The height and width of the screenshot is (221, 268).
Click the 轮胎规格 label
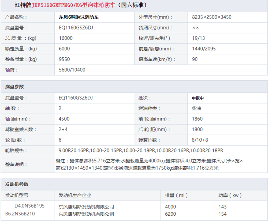(x=16, y=151)
